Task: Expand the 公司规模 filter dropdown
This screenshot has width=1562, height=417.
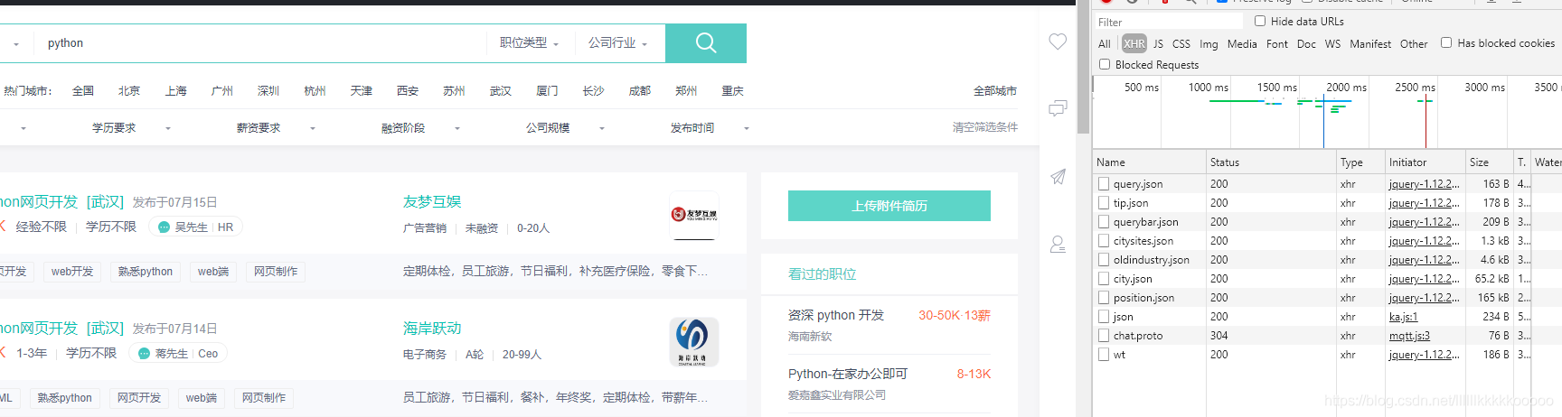Action: (565, 128)
